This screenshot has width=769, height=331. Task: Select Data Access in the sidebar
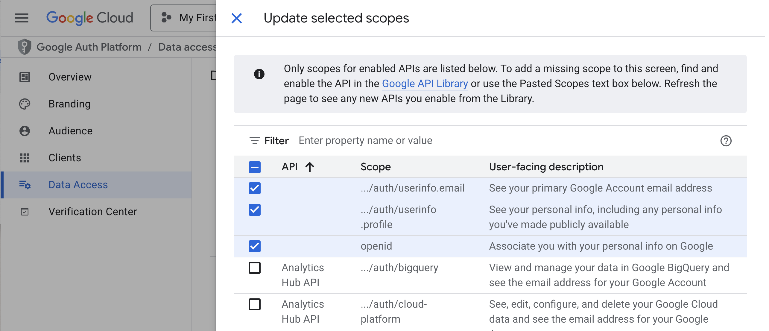point(78,185)
